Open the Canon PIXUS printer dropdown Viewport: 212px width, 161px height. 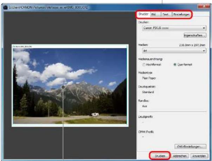click(x=174, y=28)
